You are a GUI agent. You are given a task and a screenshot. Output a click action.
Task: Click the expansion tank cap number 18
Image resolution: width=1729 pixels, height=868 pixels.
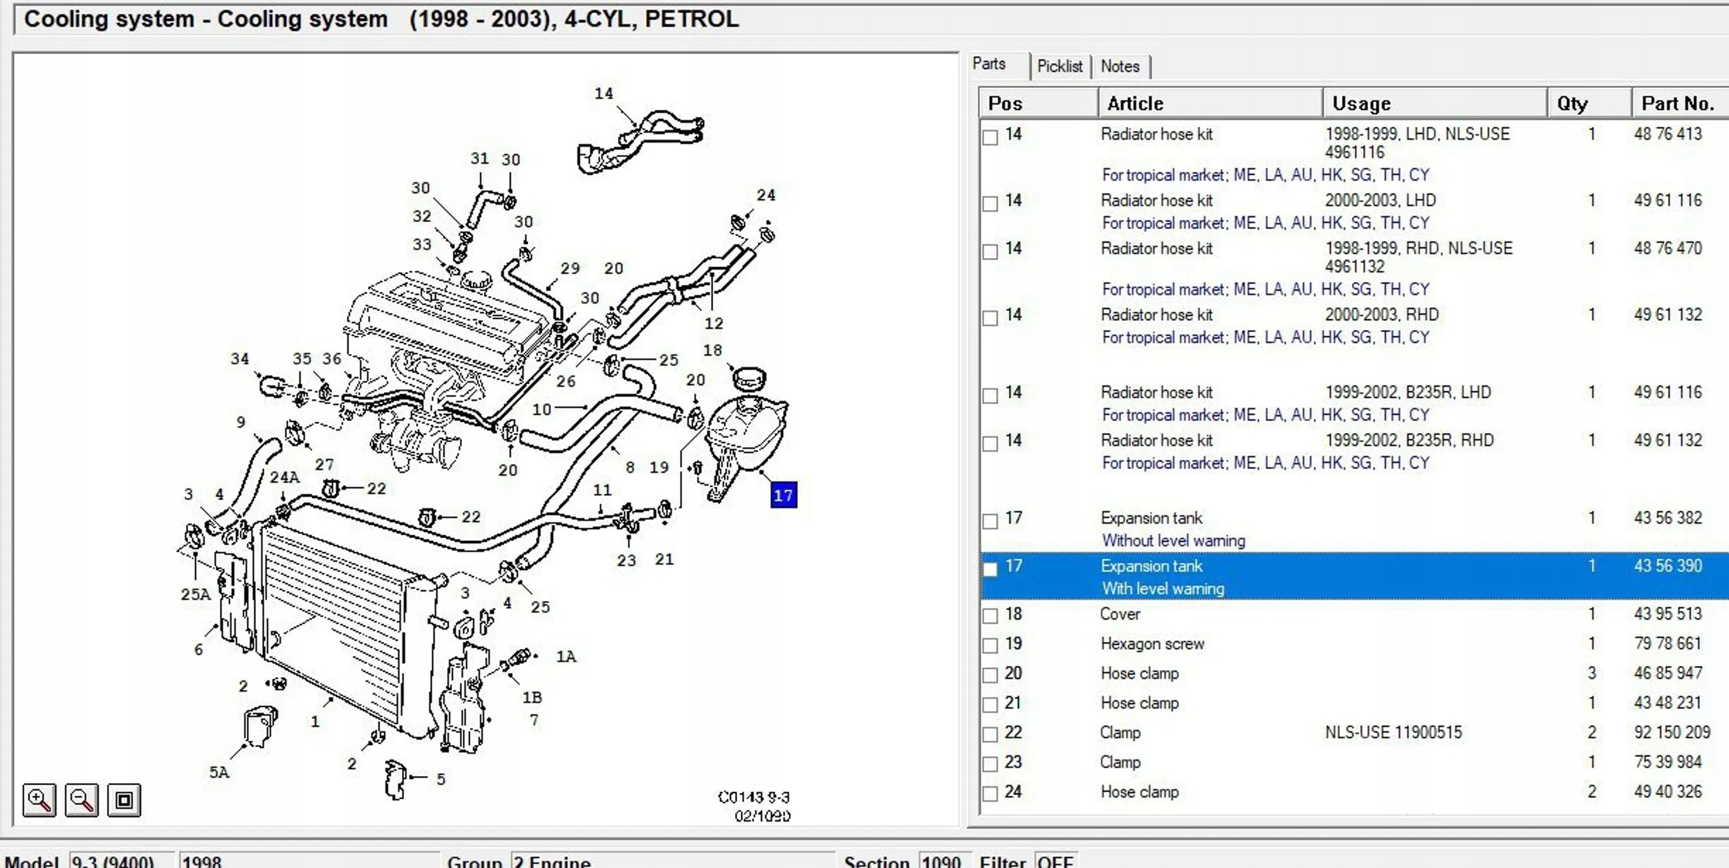pyautogui.click(x=712, y=351)
